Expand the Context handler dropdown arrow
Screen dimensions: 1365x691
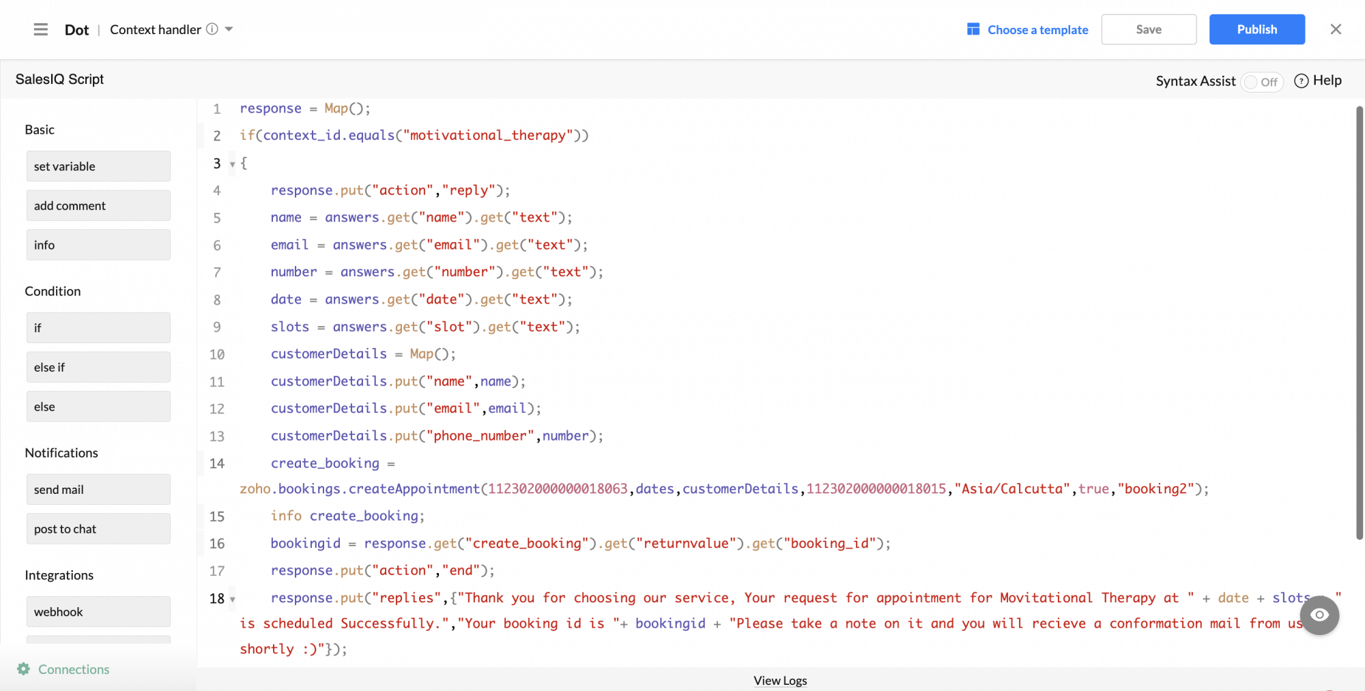229,29
